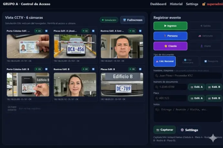Choose Vehículo as entry type
Viewport: 223px width, 148px height.
pos(206,36)
